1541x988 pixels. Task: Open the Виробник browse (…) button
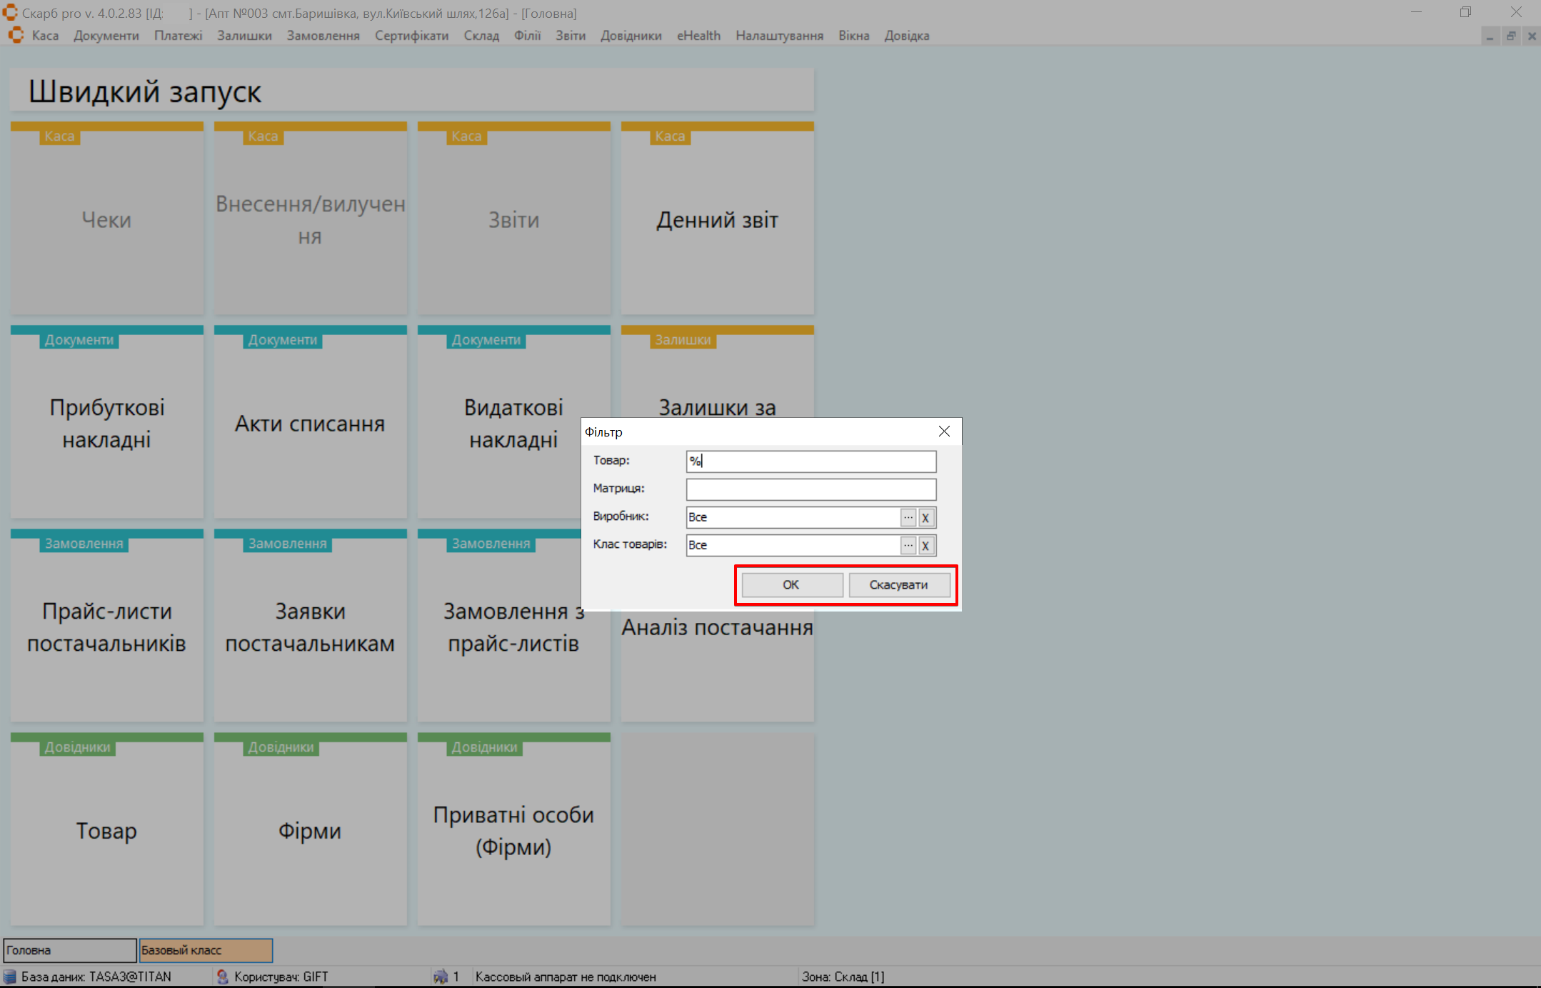(x=908, y=517)
